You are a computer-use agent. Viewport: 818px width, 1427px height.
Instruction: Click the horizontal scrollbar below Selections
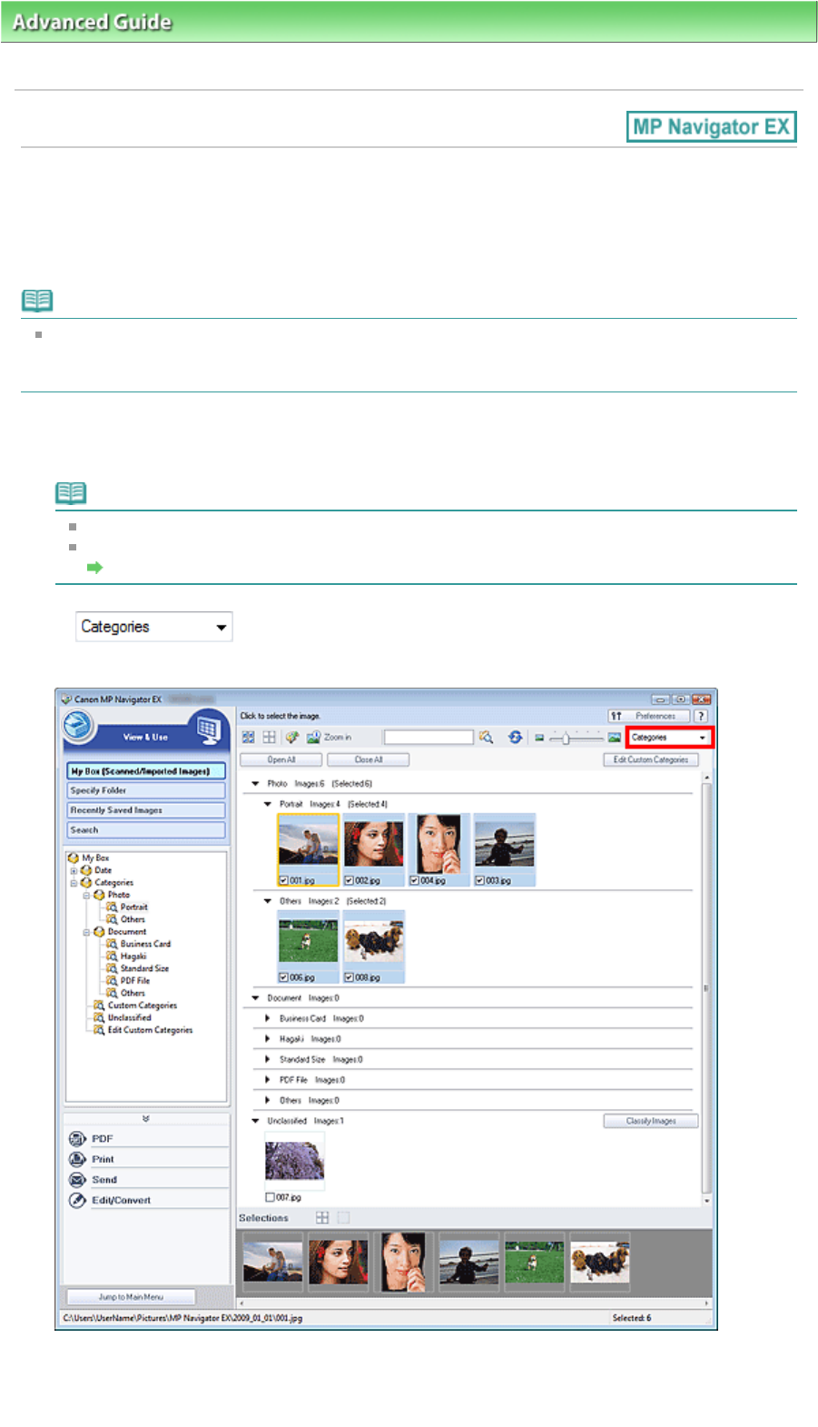(474, 1303)
